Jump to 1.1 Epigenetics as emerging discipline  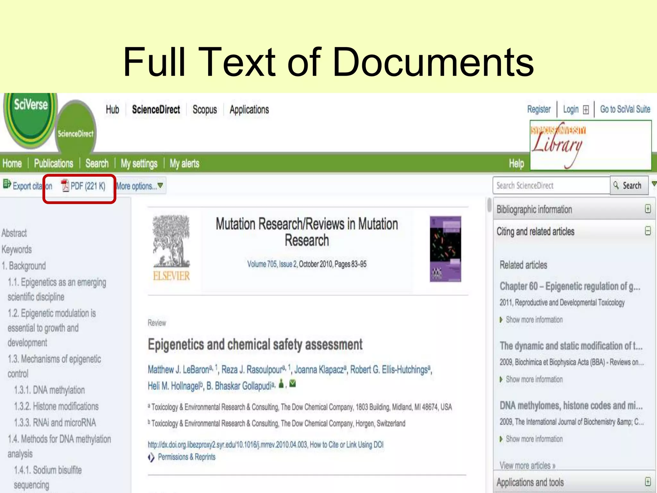[x=57, y=290]
